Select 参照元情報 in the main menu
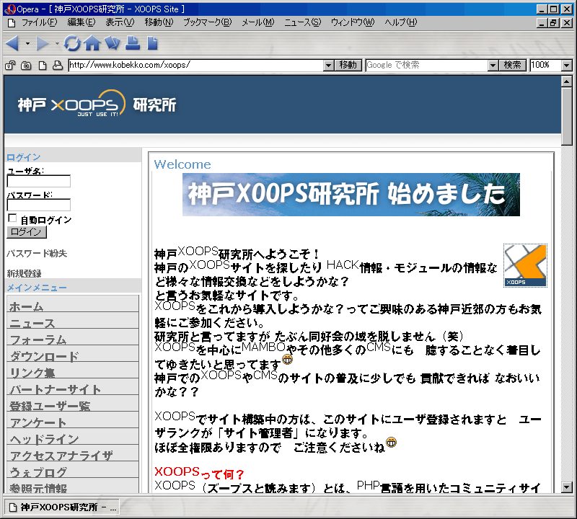577x519 pixels. [x=73, y=486]
